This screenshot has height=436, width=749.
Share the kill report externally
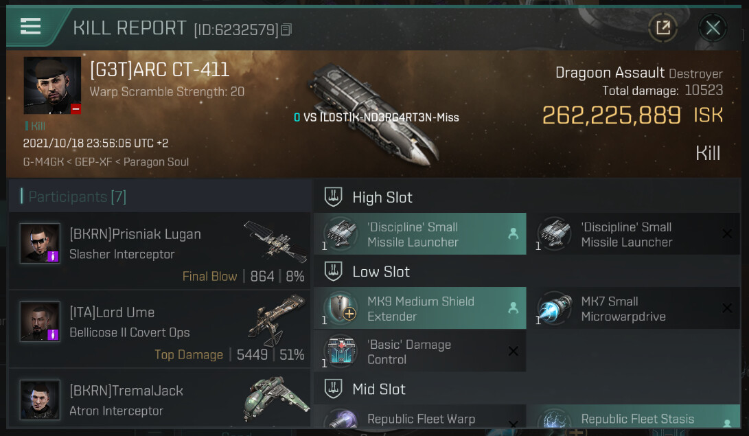click(662, 27)
